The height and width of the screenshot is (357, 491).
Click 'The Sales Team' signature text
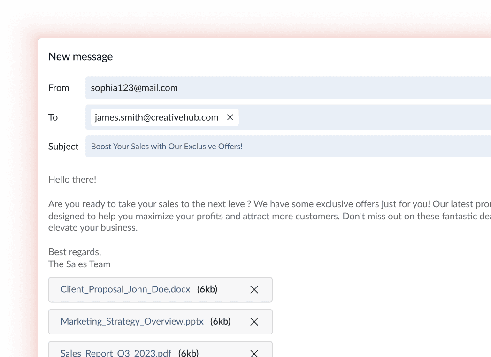(x=79, y=264)
